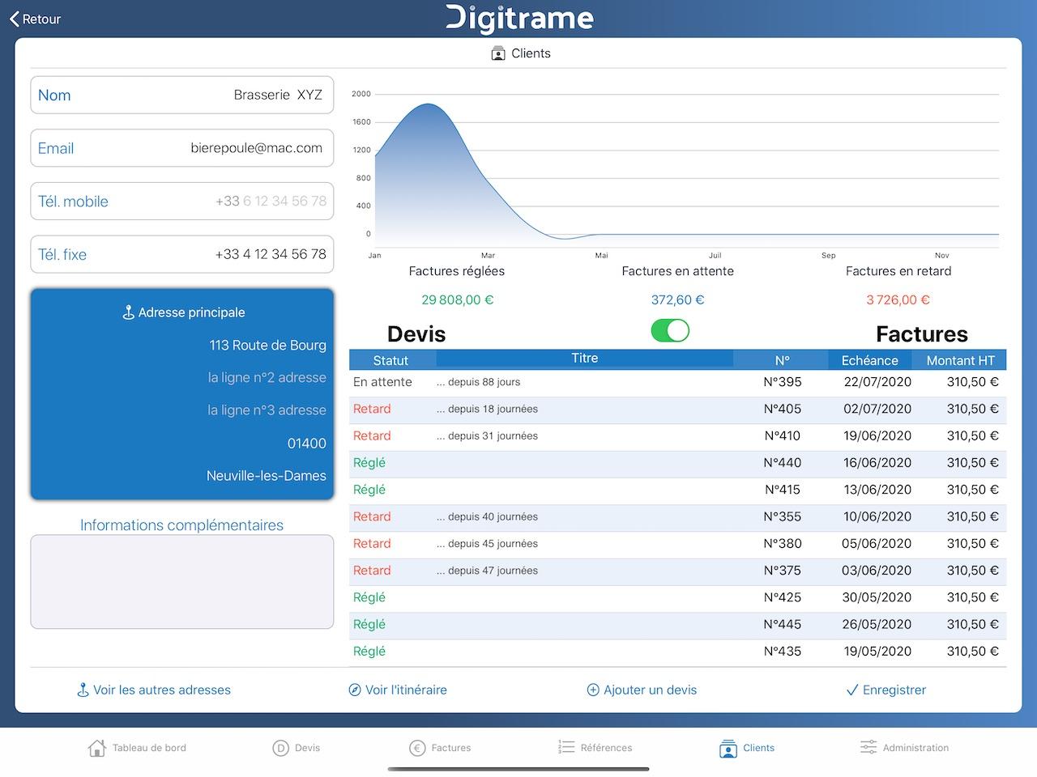
Task: Click the circled D Devis icon
Action: coord(280,748)
